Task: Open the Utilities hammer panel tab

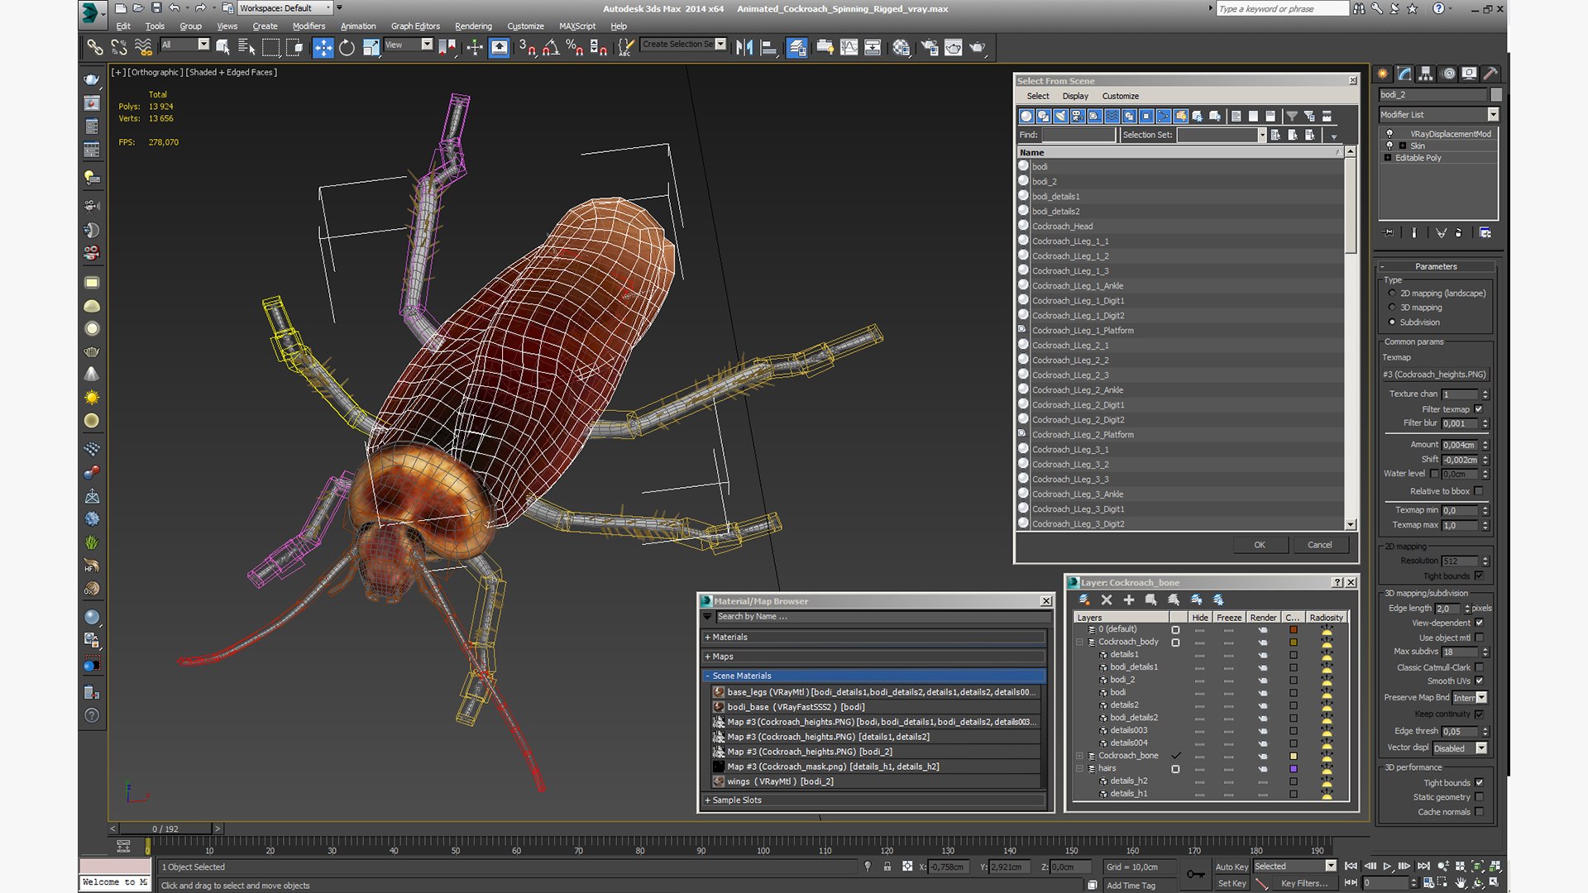Action: pos(1490,74)
